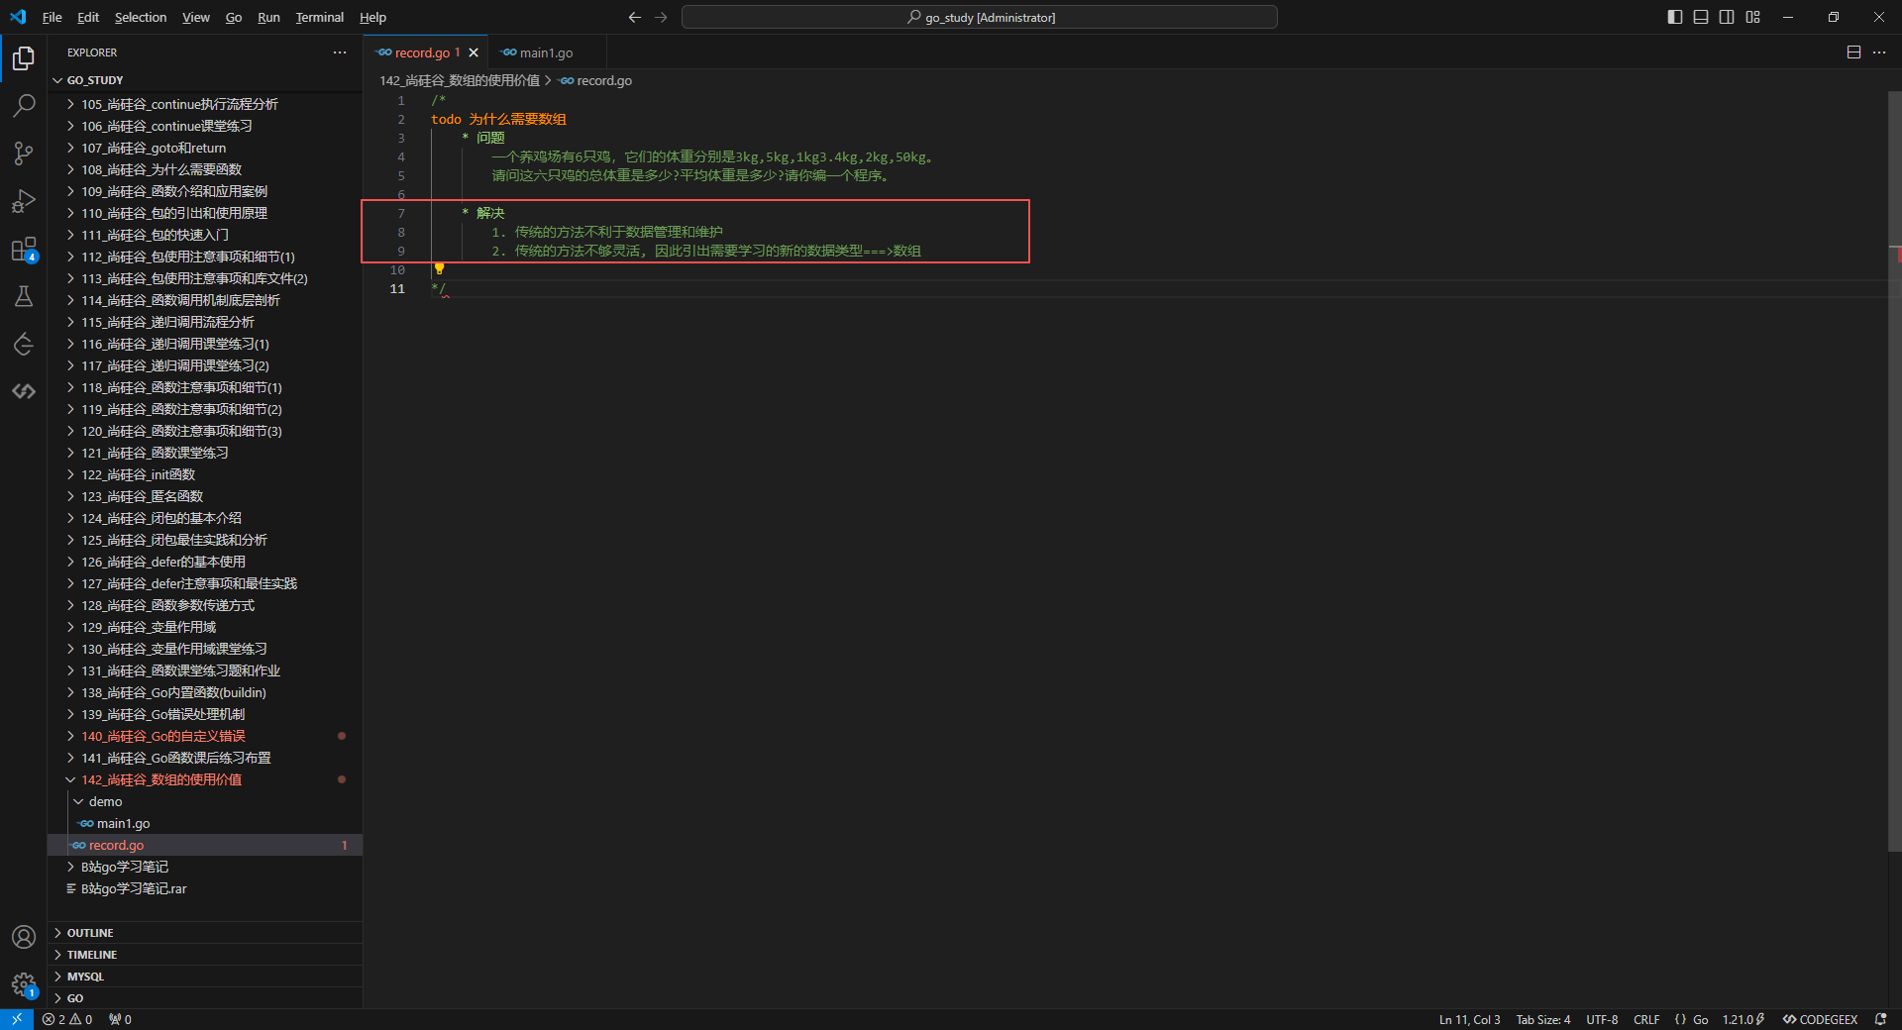Toggle the primary sidebar visibility

1675,17
